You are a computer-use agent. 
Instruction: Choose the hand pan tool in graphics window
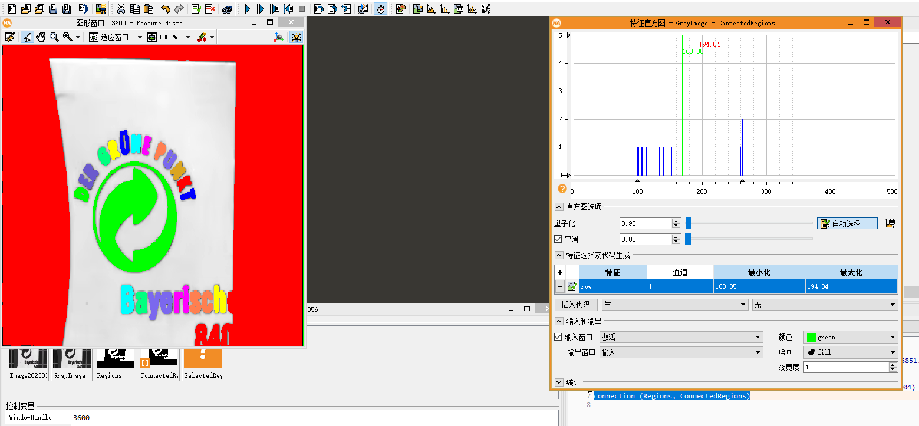click(41, 37)
